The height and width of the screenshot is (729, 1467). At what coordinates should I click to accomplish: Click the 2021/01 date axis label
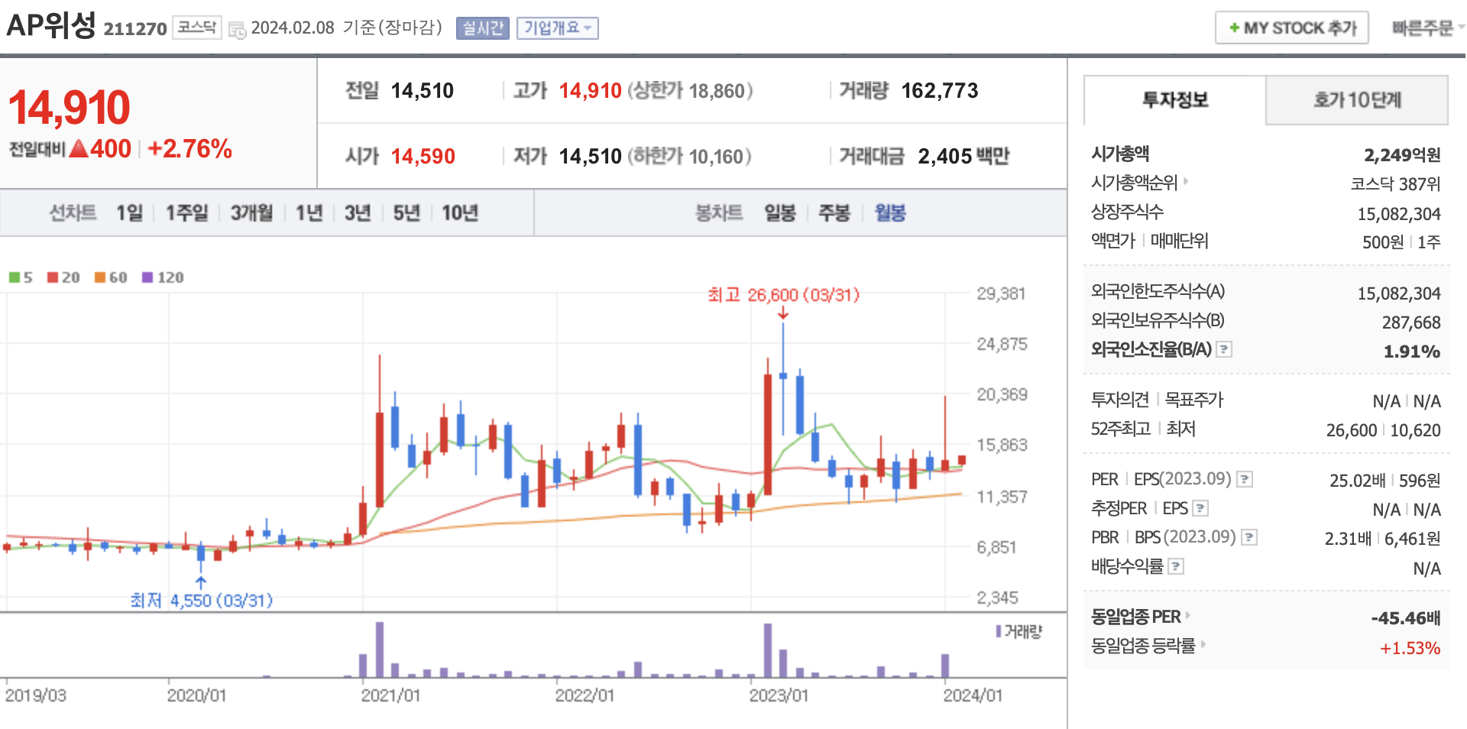point(390,695)
